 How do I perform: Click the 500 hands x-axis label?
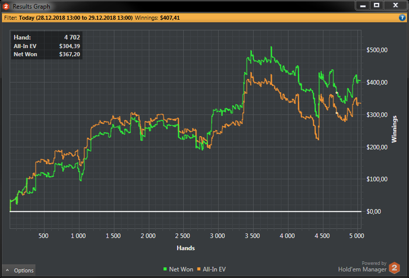coord(44,236)
